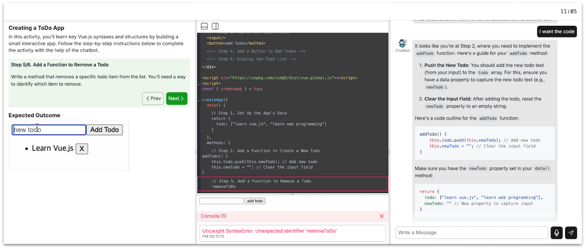Click the Console (1) header label
The width and height of the screenshot is (586, 248).
(213, 216)
